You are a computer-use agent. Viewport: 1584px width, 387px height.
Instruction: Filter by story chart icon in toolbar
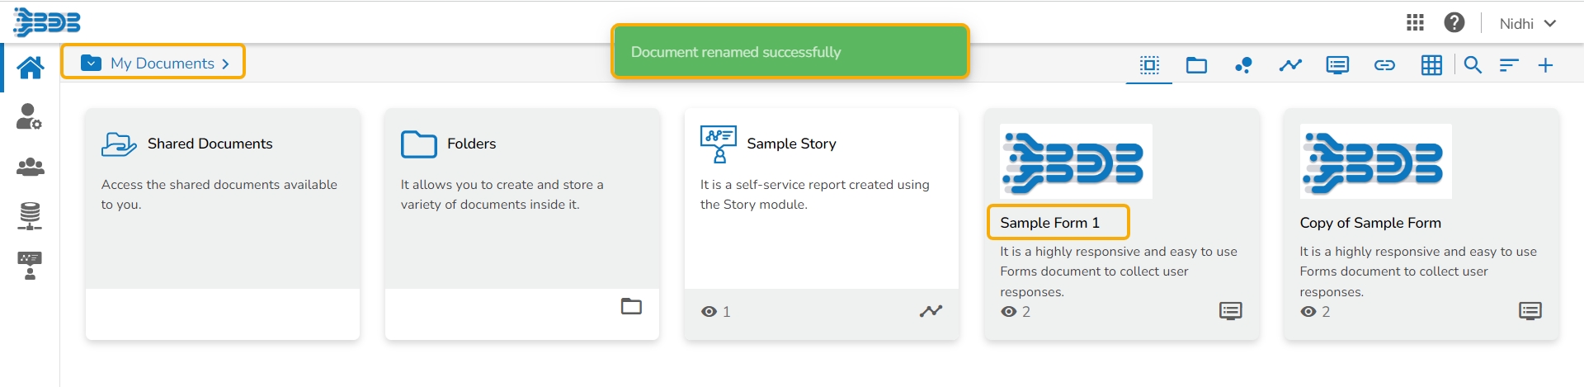1290,65
